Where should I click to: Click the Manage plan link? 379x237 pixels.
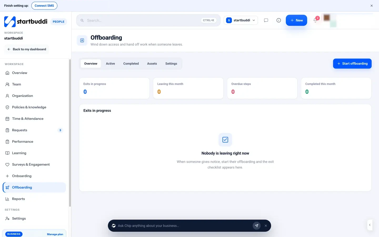click(55, 234)
